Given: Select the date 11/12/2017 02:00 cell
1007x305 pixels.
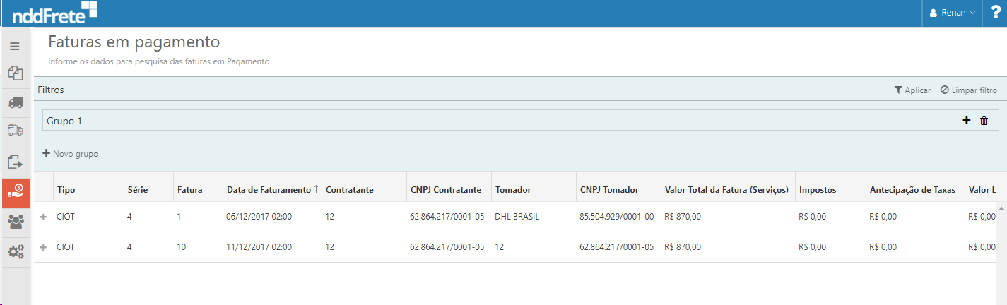Looking at the screenshot, I should [x=259, y=247].
